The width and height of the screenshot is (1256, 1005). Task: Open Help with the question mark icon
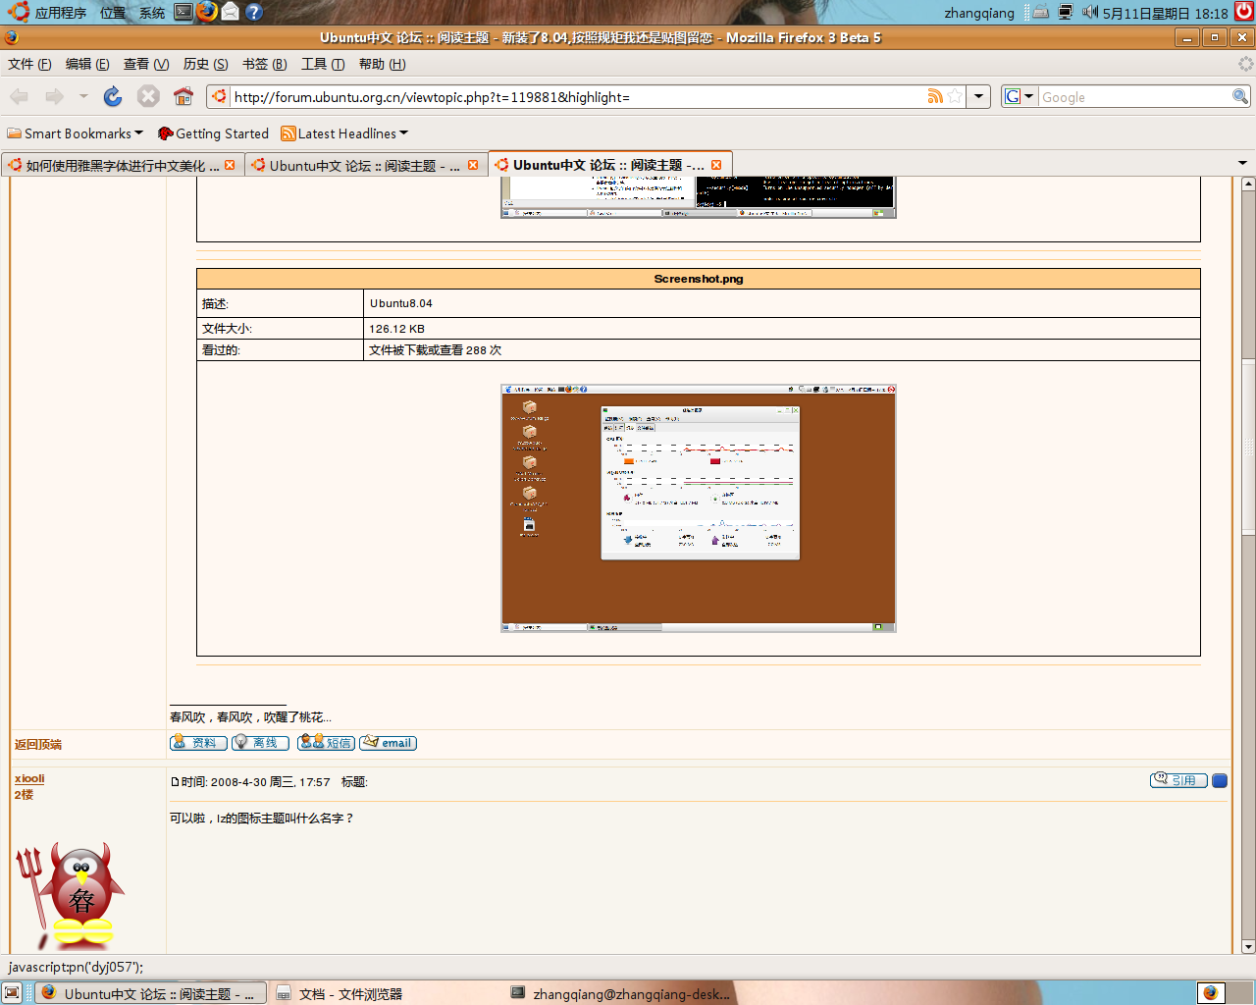pos(254,12)
